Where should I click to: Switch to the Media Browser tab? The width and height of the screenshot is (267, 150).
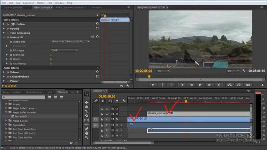tap(34, 92)
